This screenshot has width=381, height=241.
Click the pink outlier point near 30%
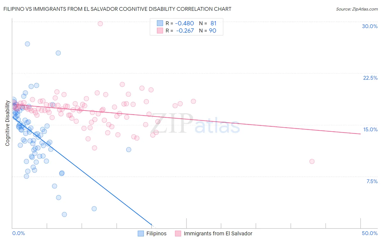pos(100,24)
